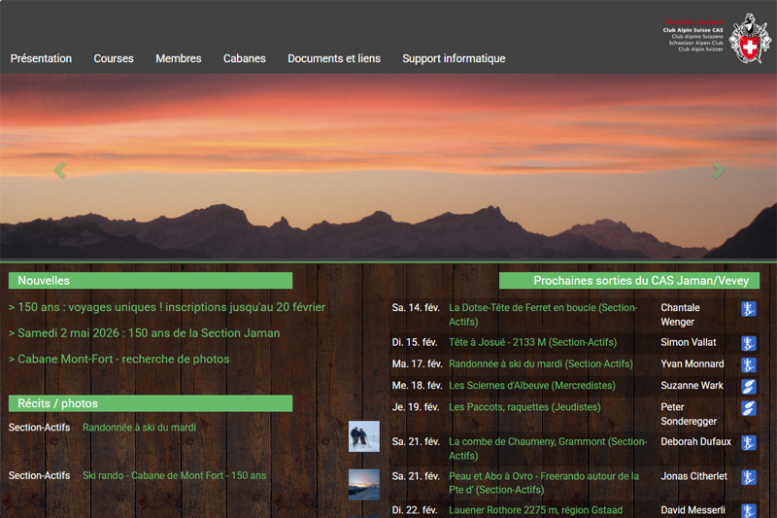Open Support informatique in the navigation
Screen dimensions: 777x518
click(x=454, y=58)
